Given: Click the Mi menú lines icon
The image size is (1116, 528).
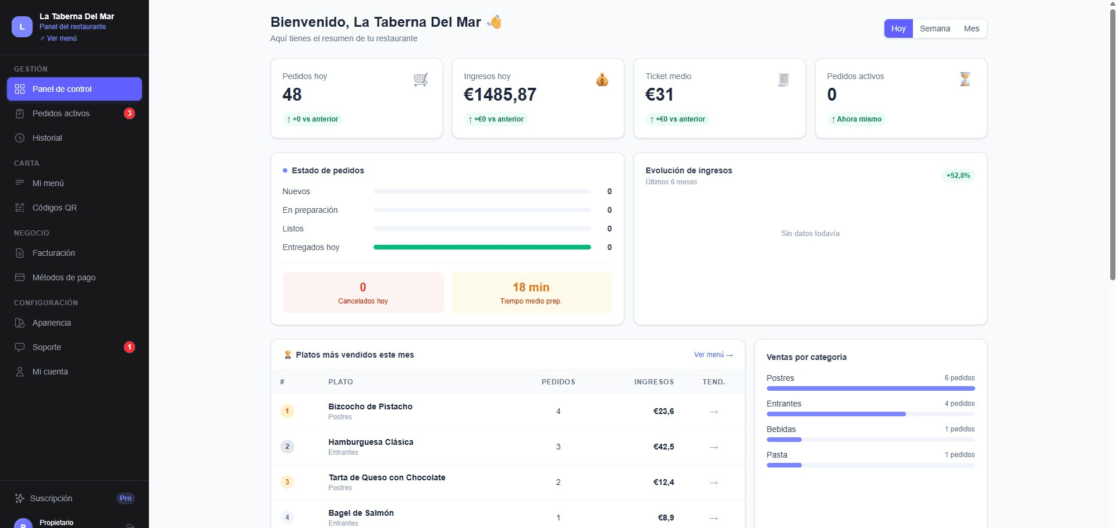Looking at the screenshot, I should tap(20, 183).
